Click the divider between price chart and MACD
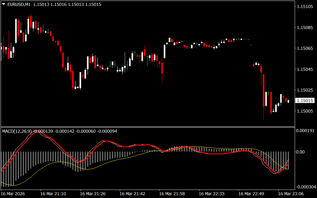The width and height of the screenshot is (317, 198). [147, 127]
